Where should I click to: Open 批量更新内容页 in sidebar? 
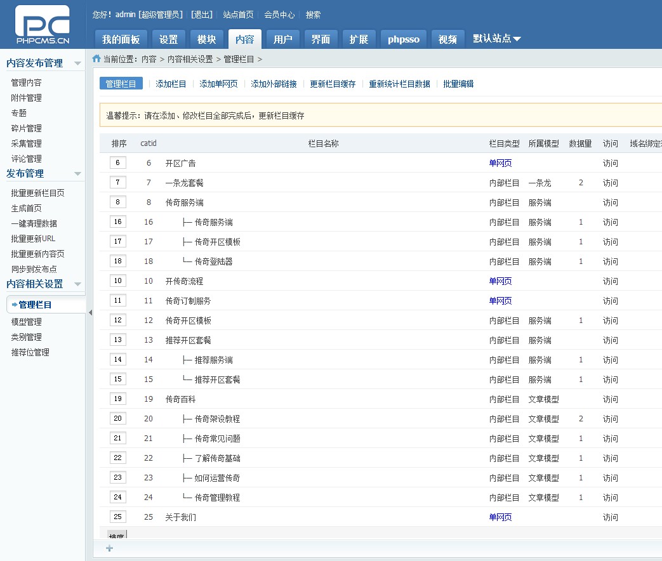pos(37,254)
